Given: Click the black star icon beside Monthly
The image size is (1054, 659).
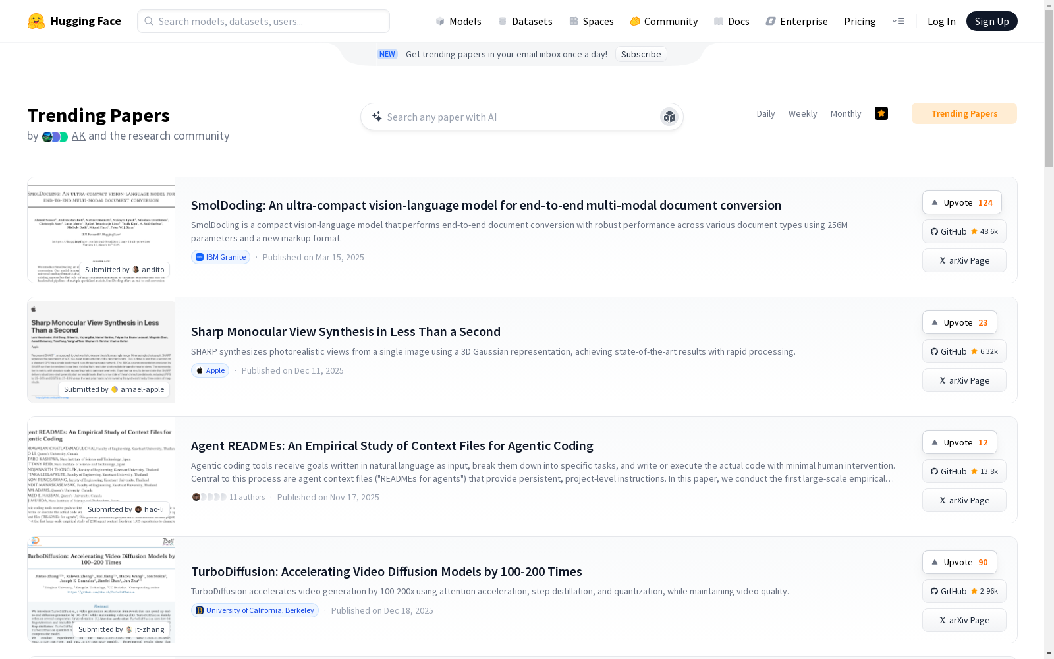Looking at the screenshot, I should click(881, 113).
